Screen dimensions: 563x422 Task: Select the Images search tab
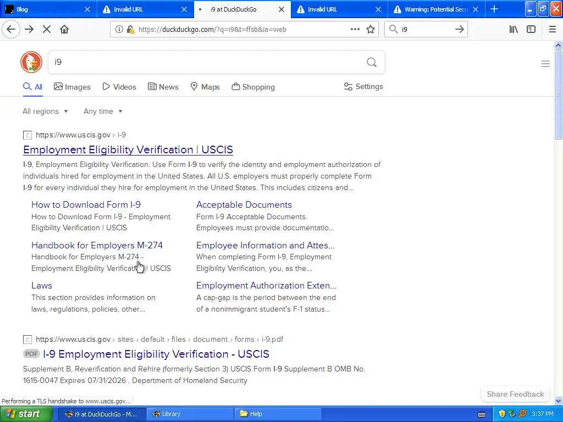tap(72, 87)
